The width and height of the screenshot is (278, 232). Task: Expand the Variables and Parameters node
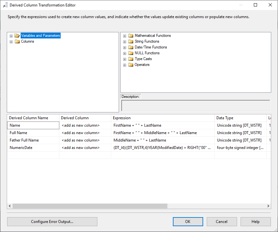click(11, 36)
